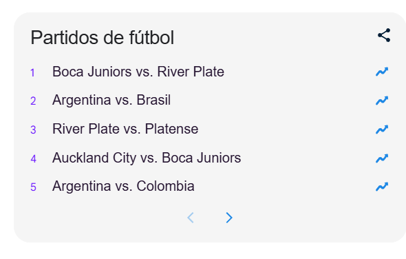The image size is (406, 259).
Task: Open trend icon for Argentina vs. Brasil
Action: tap(382, 101)
